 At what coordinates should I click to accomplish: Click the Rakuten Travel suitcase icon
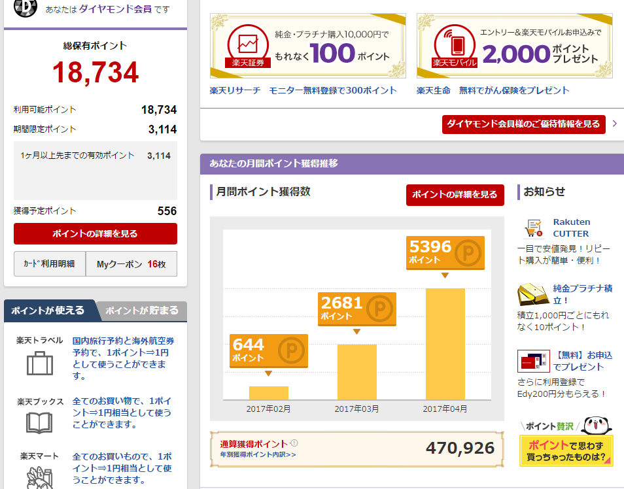[x=39, y=363]
